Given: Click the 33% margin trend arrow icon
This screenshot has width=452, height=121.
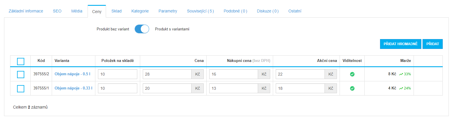Looking at the screenshot, I should click(x=401, y=74).
